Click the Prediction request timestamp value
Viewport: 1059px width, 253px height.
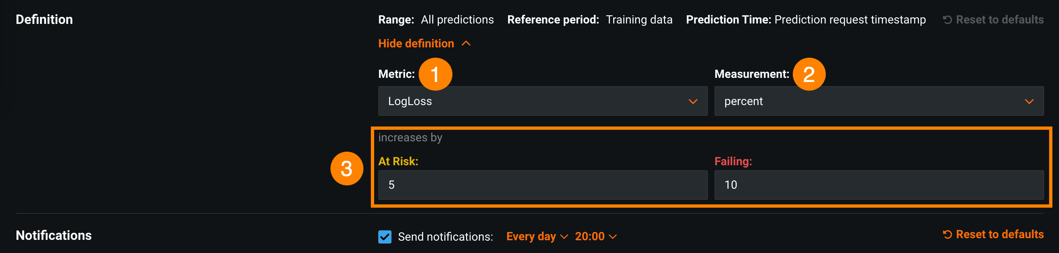pyautogui.click(x=850, y=20)
